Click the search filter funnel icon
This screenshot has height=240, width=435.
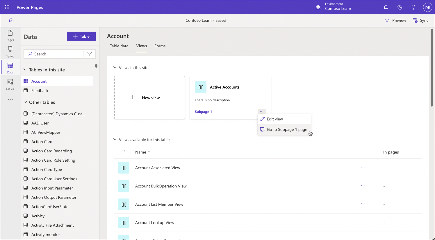pyautogui.click(x=89, y=54)
